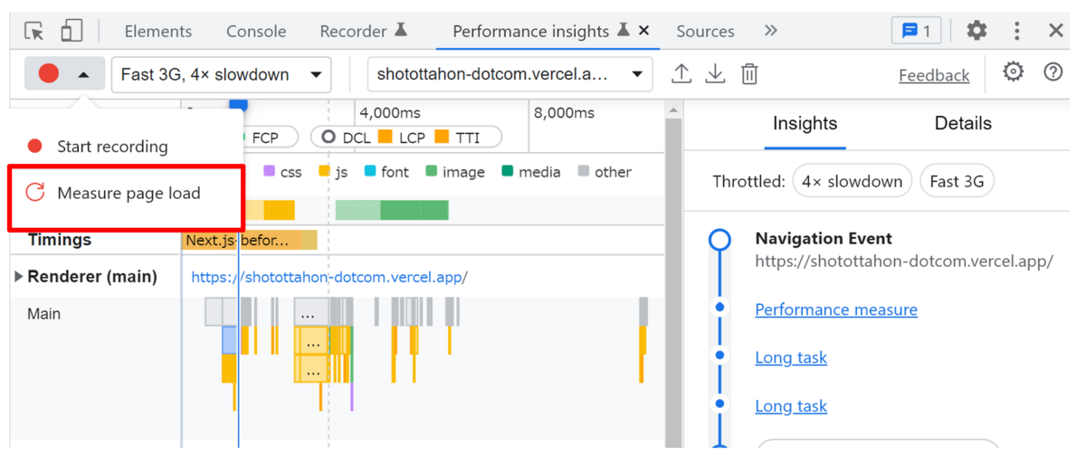The width and height of the screenshot is (1086, 475).
Task: Open the help question mark icon
Action: click(x=1053, y=72)
